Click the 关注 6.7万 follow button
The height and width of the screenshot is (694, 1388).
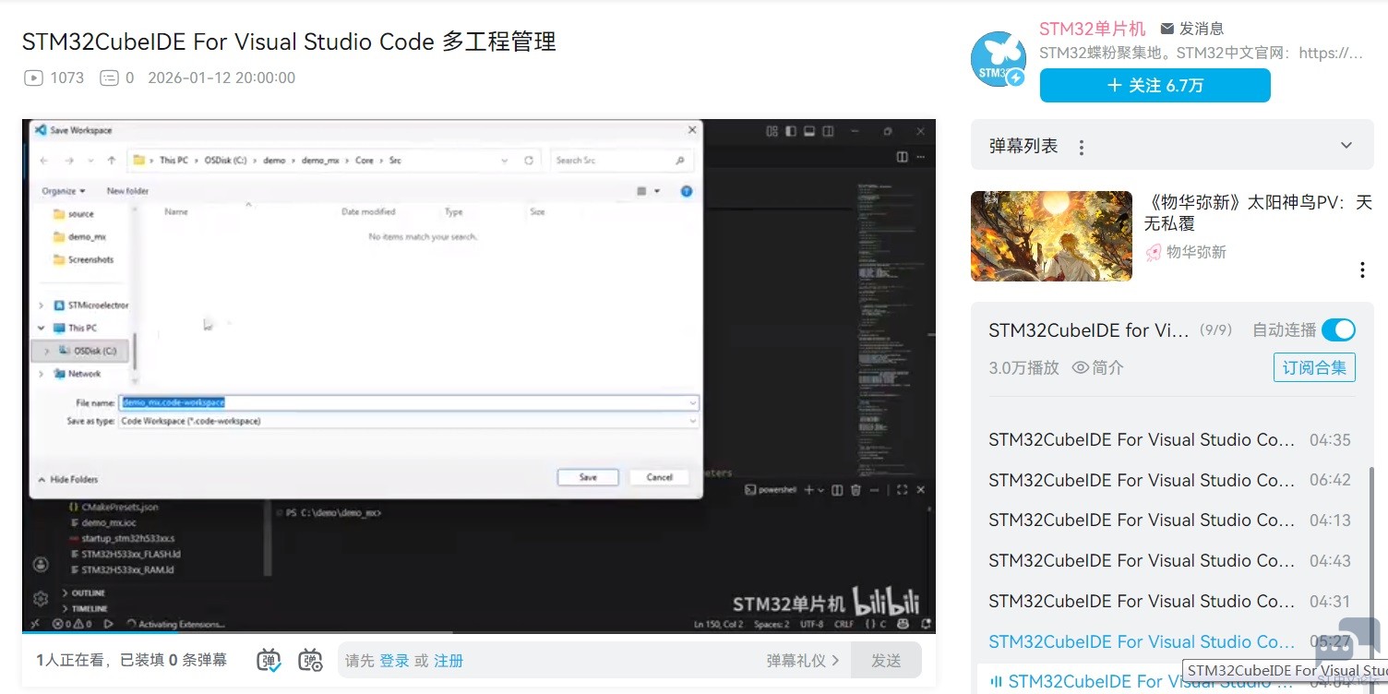coord(1155,86)
